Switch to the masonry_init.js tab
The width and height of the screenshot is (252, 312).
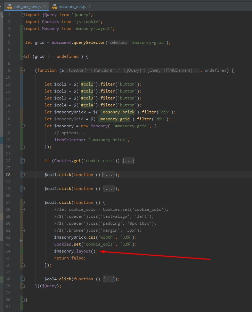72,7
